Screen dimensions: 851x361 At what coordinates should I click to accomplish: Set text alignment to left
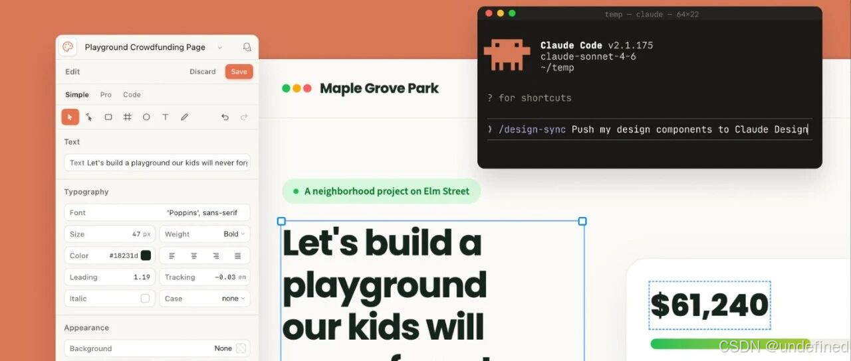(172, 255)
